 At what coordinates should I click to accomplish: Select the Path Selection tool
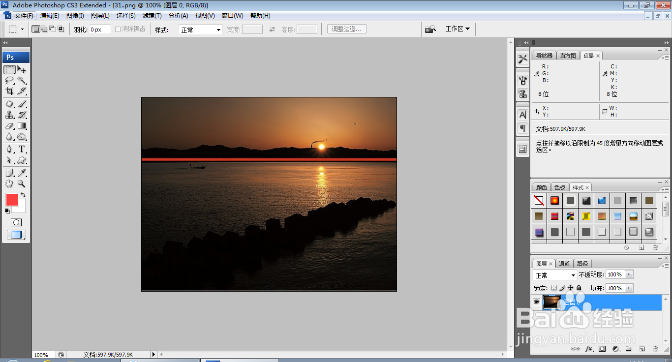point(10,160)
